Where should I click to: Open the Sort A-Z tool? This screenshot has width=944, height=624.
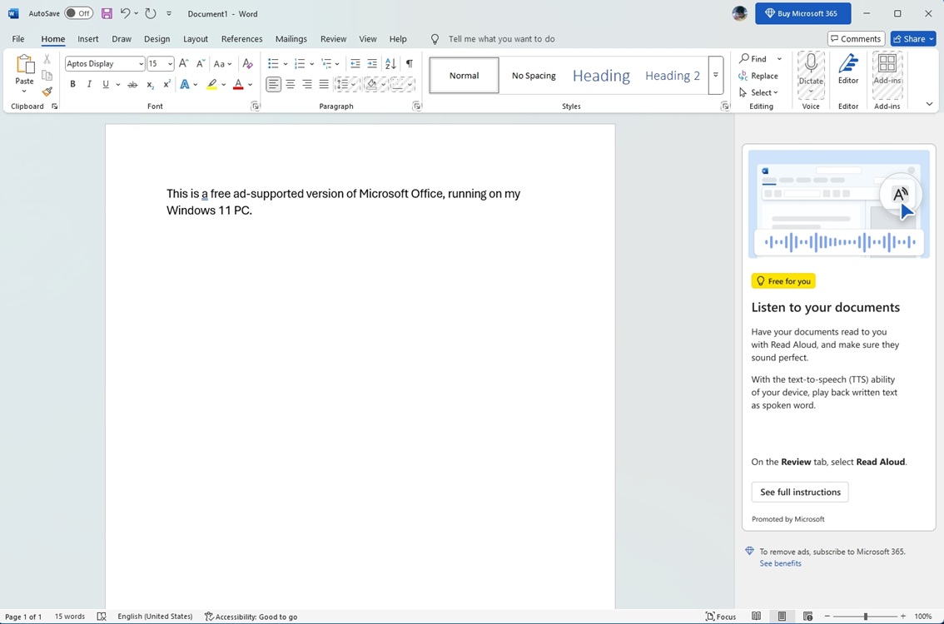(x=390, y=63)
